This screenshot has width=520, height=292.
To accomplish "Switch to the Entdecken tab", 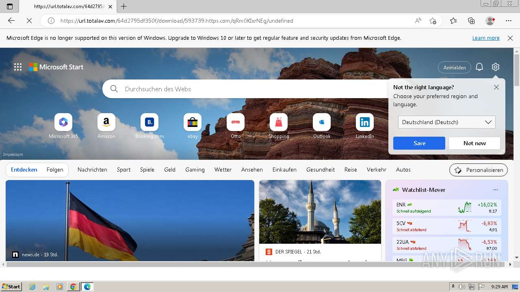I will tap(24, 170).
